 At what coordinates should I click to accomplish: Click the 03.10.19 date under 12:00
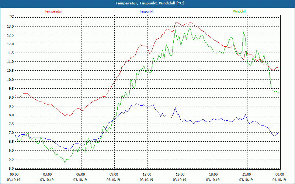click(x=146, y=180)
